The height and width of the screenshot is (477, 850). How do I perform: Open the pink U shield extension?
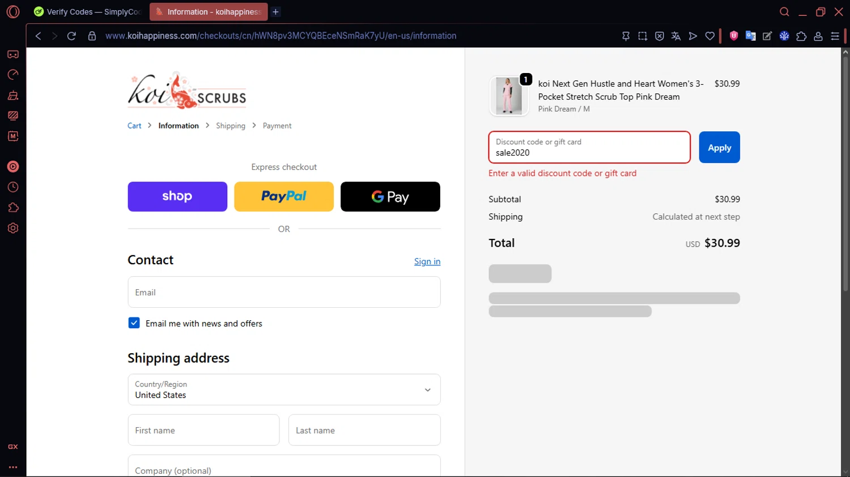734,36
